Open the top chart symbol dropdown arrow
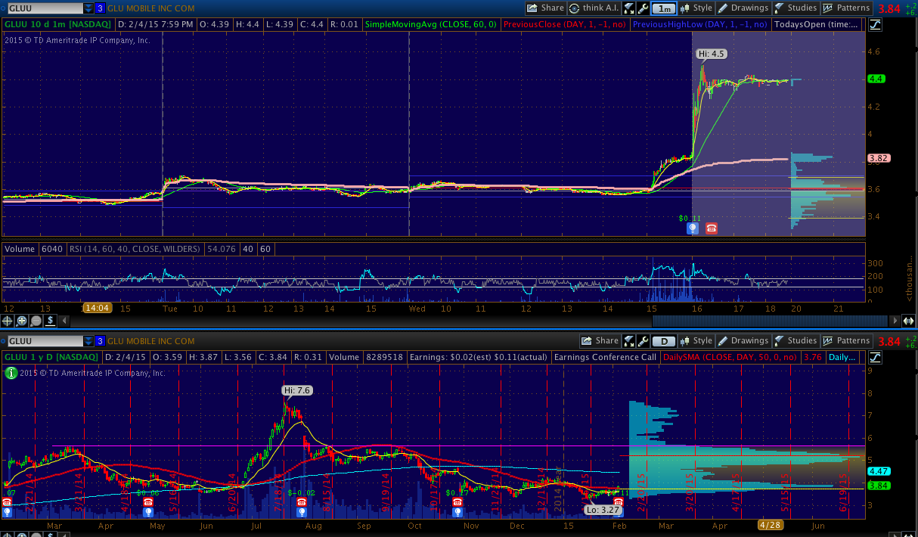This screenshot has width=918, height=537. coord(88,8)
